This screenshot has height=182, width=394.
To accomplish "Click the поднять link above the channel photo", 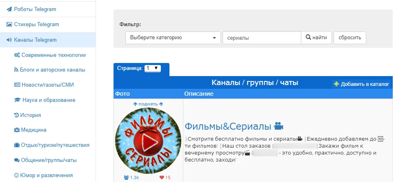I will click(148, 104).
